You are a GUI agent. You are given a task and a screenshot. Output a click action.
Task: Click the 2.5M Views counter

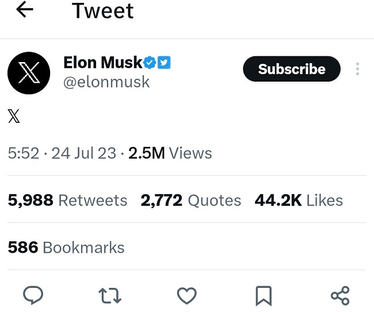(x=170, y=153)
